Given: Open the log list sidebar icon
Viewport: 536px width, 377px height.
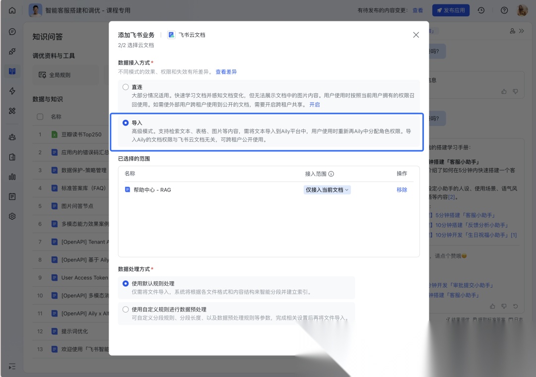Looking at the screenshot, I should pos(12,196).
